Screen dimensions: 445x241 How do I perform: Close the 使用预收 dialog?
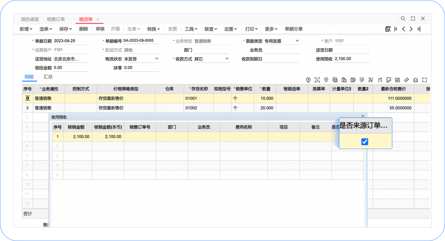[x=363, y=117]
